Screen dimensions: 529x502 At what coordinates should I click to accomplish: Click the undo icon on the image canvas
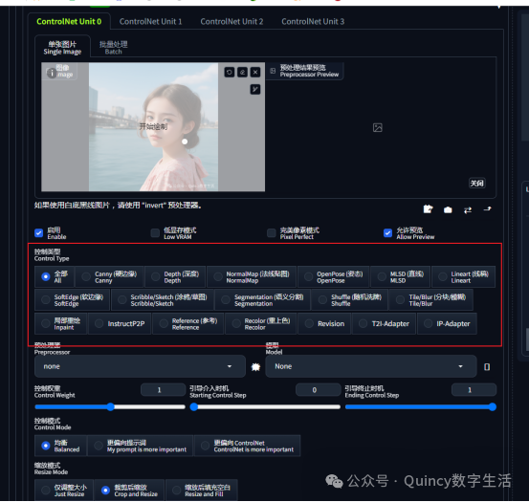point(230,72)
